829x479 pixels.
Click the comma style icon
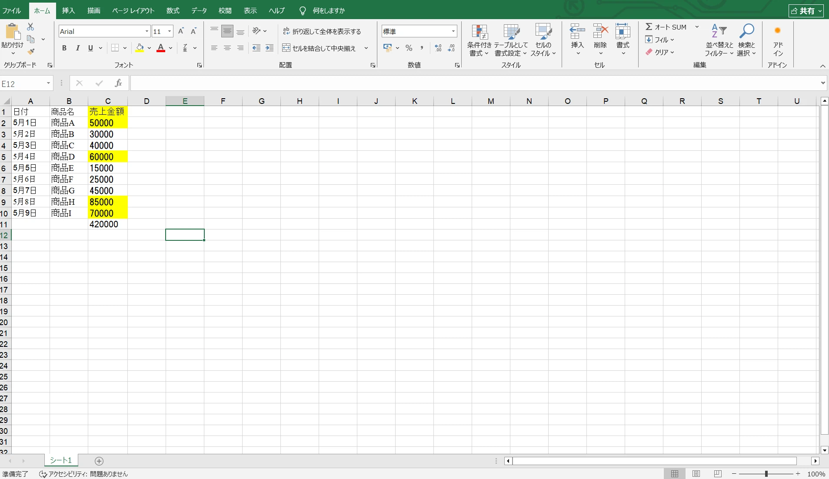click(422, 48)
